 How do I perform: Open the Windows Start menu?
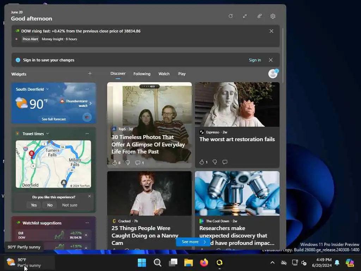[142, 263]
